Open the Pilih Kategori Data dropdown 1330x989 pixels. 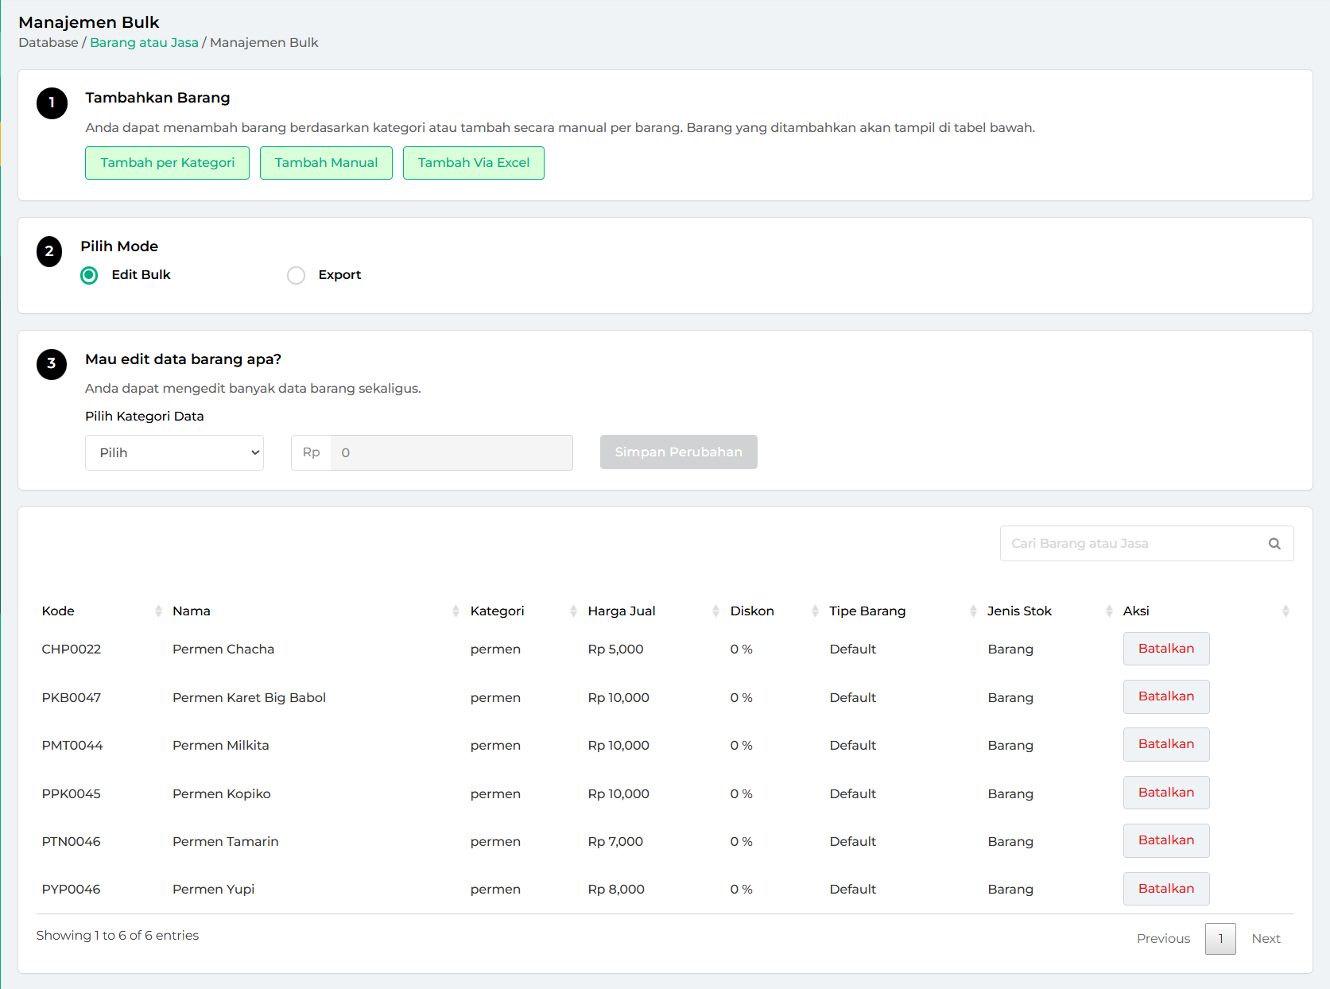pyautogui.click(x=174, y=452)
